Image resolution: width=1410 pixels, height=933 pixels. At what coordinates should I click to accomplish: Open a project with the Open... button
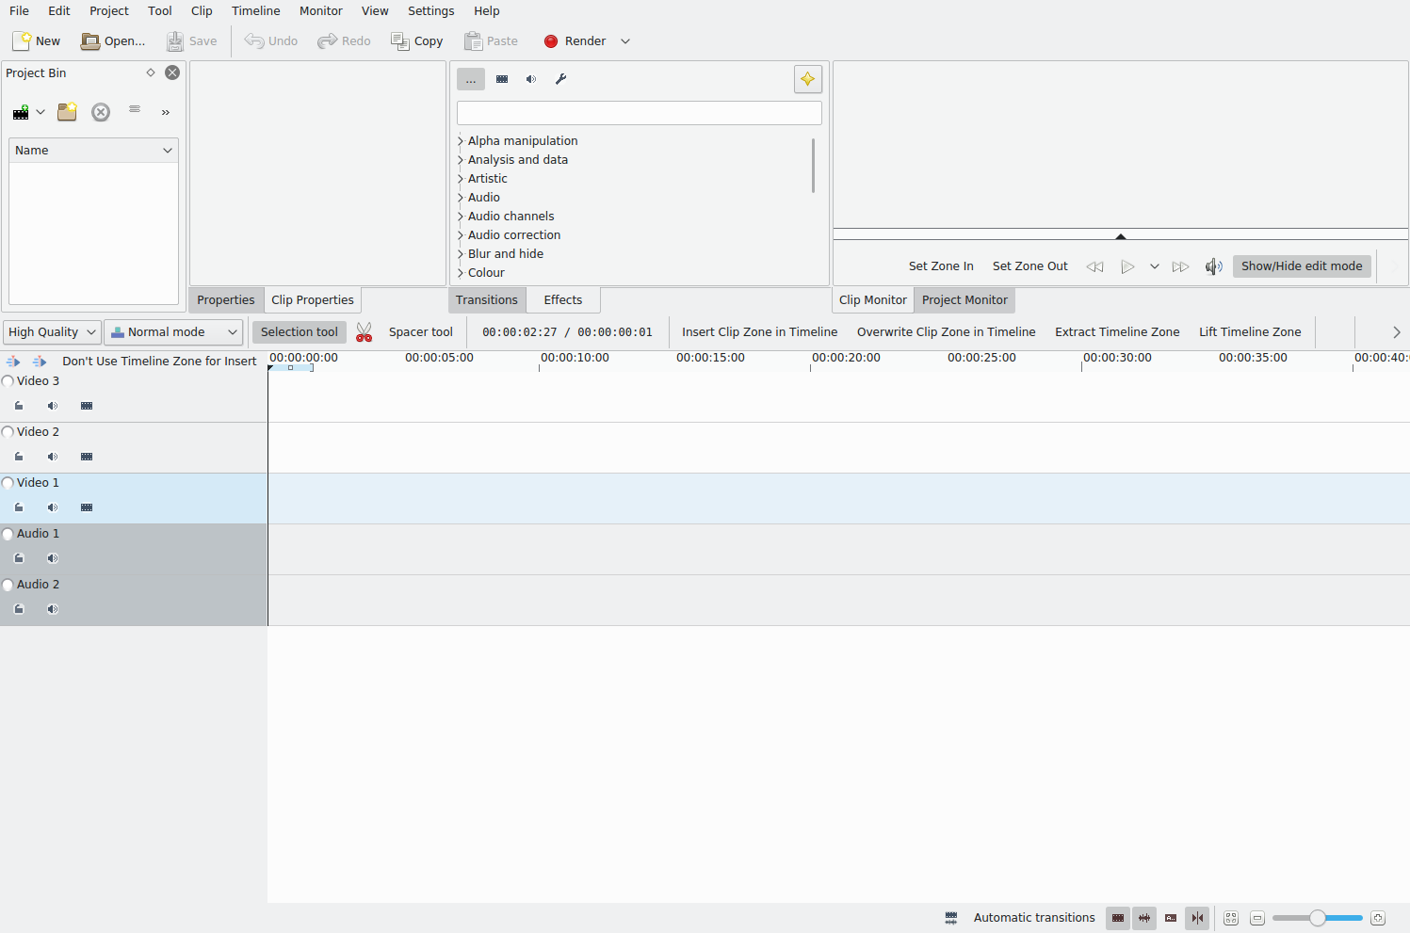(x=113, y=40)
